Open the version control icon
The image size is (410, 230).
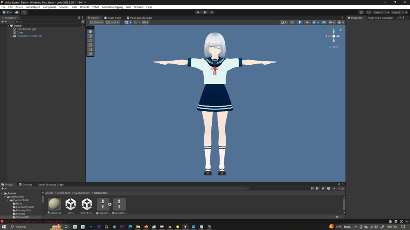point(24,12)
